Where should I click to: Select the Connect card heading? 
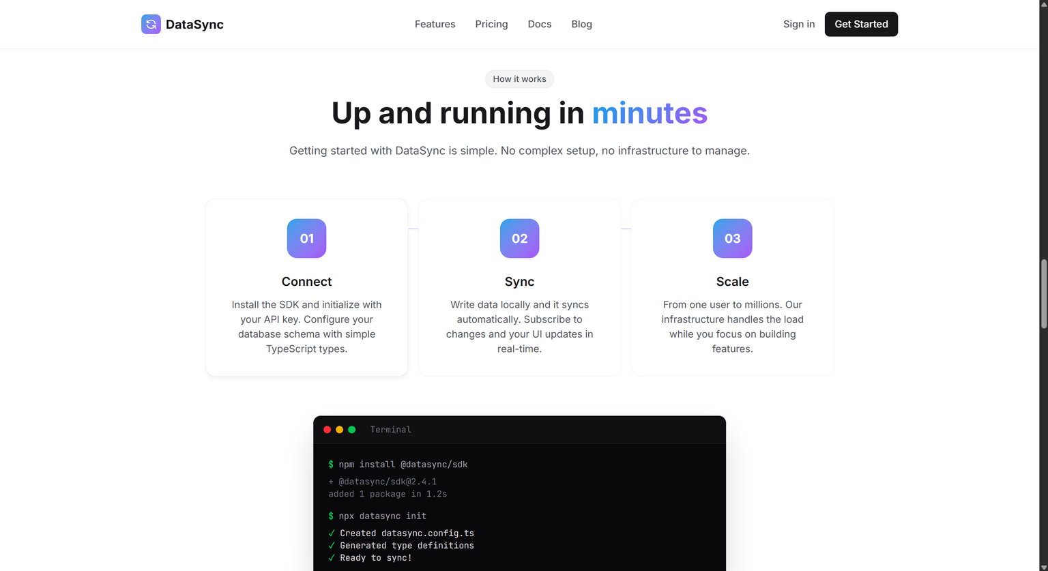coord(306,282)
